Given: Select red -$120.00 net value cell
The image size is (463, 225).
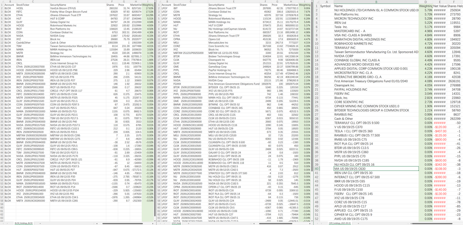Looking at the screenshot, I should (x=440, y=127).
